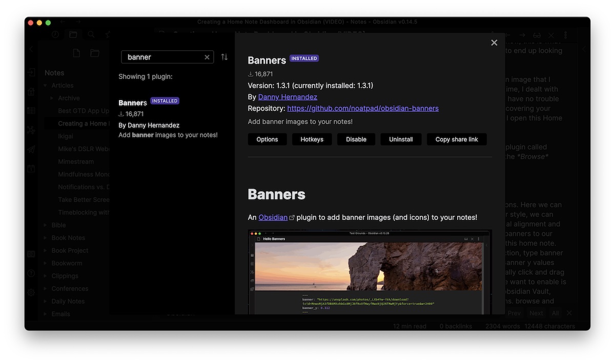Open the Notifications vs. note
Screen dimensions: 615x363
[x=84, y=187]
